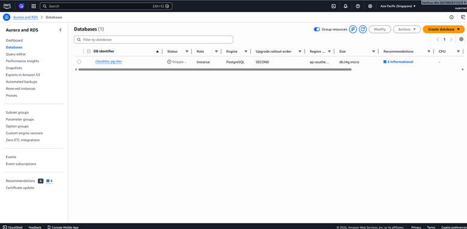
Task: Sort by Region column
Action: 329,52
